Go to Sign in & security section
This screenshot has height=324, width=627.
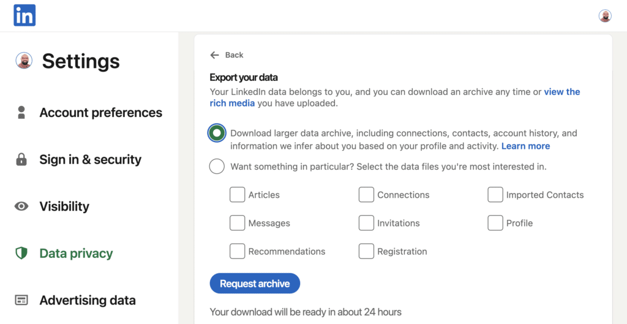pos(79,160)
